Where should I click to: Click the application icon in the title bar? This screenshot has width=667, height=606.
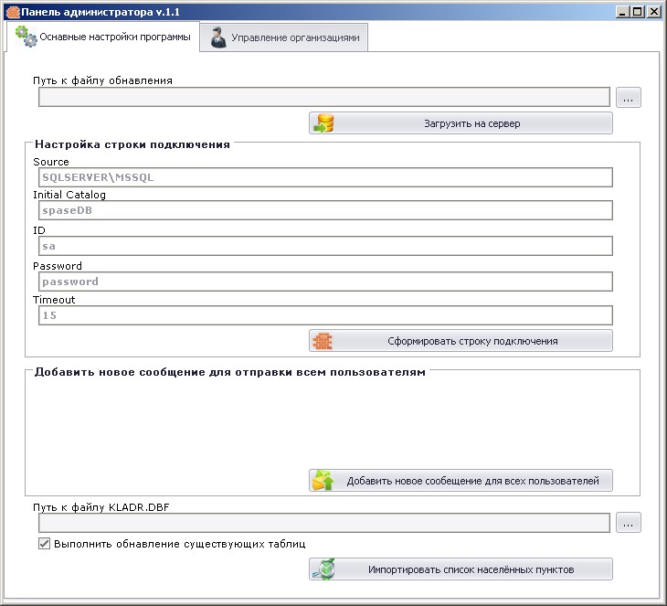pos(12,11)
